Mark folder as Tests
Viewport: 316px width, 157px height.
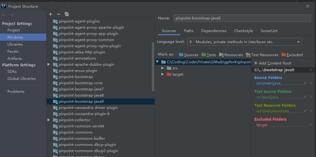pos(209,55)
